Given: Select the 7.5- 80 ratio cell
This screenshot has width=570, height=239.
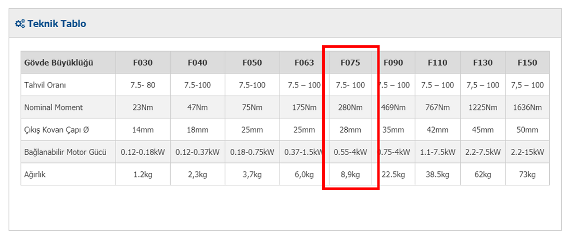Looking at the screenshot, I should pos(143,85).
